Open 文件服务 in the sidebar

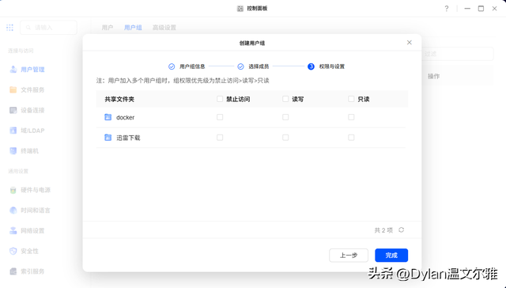(x=27, y=89)
